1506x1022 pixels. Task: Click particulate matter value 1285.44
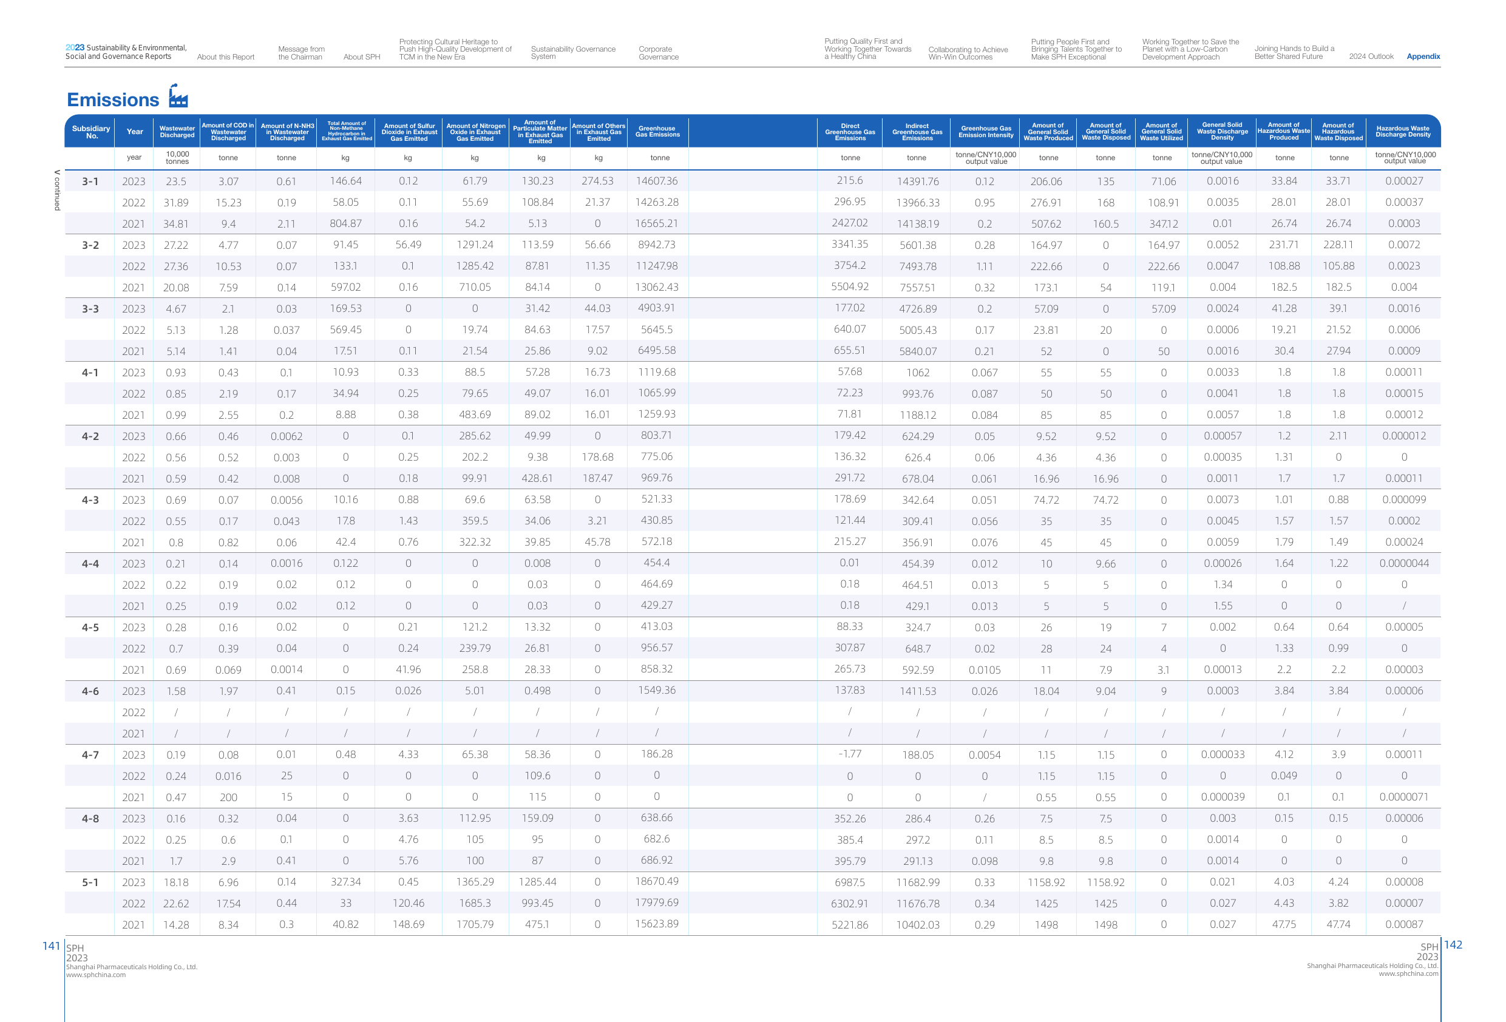pyautogui.click(x=537, y=882)
